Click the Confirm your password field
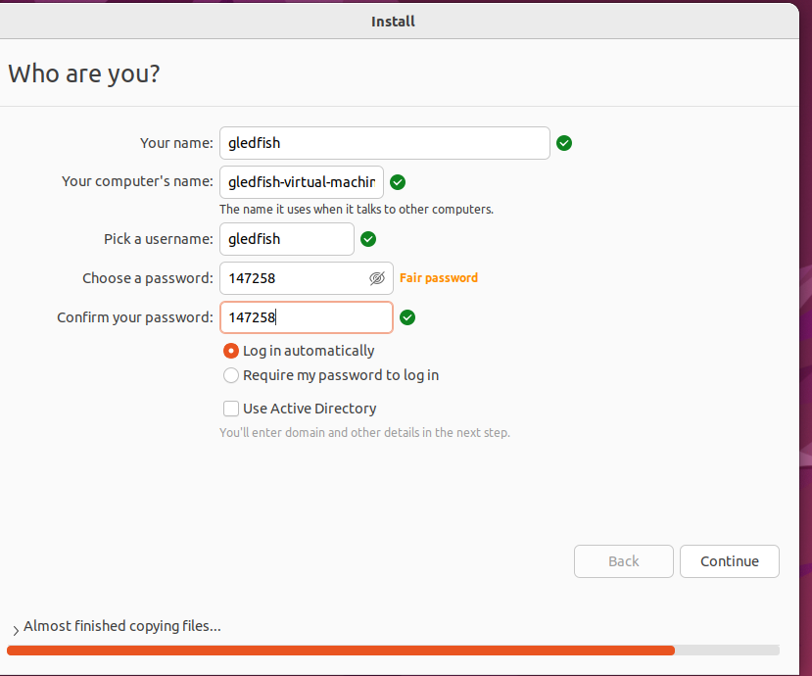Screen dimensions: 812x676 point(306,317)
